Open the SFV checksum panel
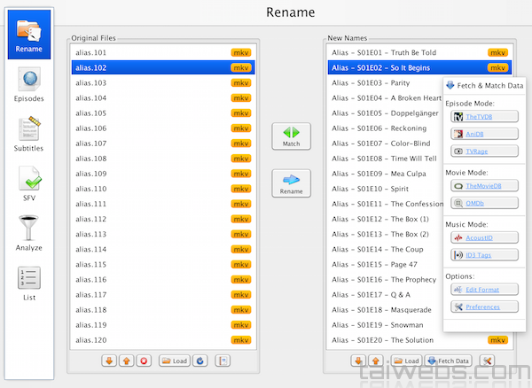 pyautogui.click(x=28, y=185)
